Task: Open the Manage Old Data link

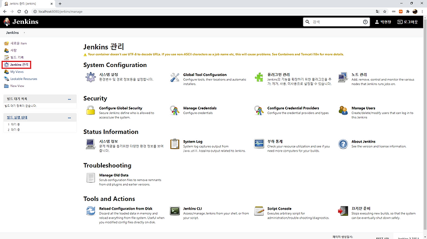Action: click(113, 175)
